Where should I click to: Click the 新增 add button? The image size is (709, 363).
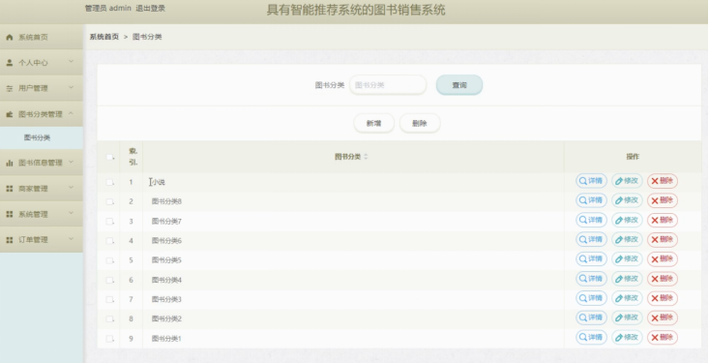pyautogui.click(x=374, y=123)
